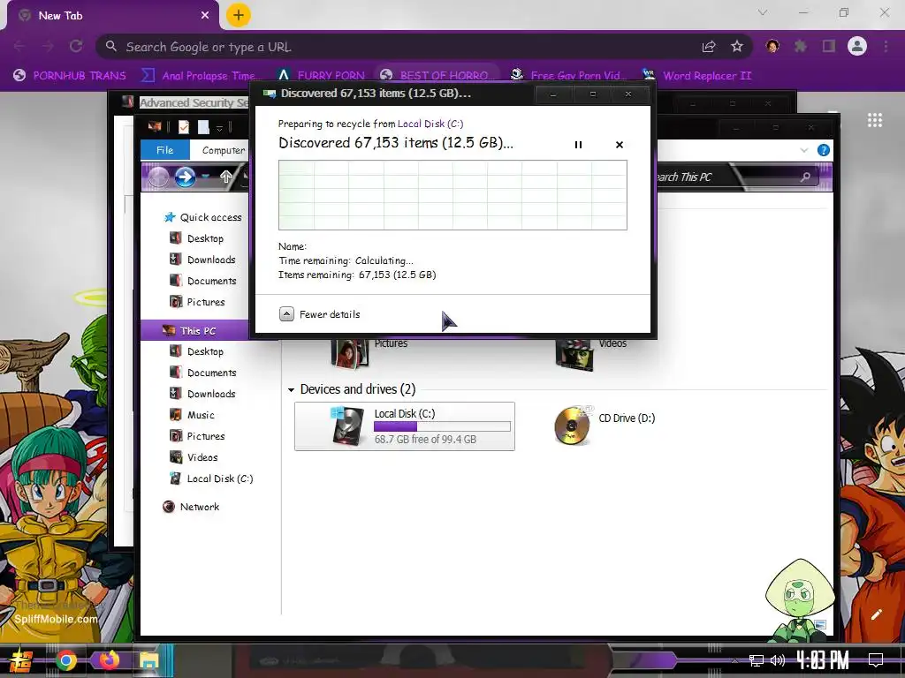Click the Local Disk usage bar
The image size is (905, 678).
[442, 426]
